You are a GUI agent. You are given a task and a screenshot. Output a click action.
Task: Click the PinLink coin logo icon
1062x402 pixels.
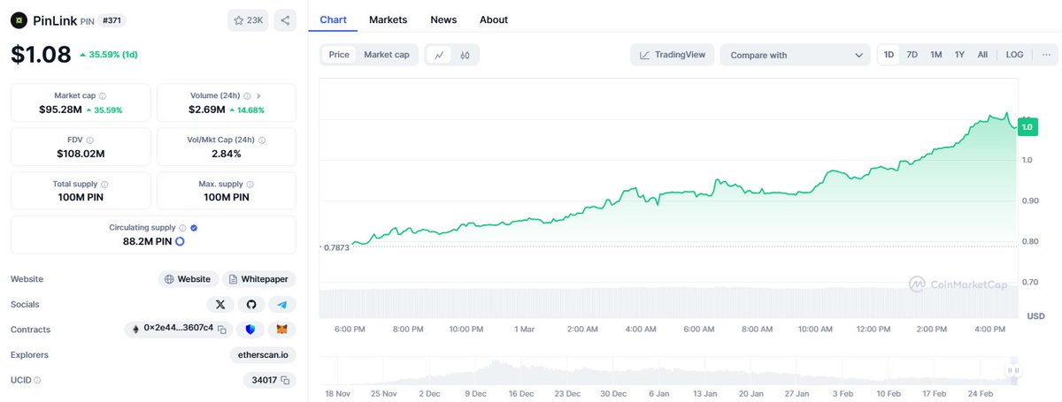[19, 20]
